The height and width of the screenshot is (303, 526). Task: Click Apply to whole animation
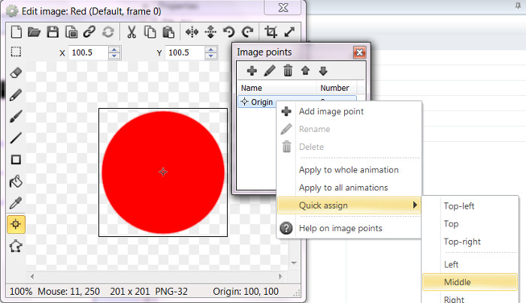click(x=349, y=169)
